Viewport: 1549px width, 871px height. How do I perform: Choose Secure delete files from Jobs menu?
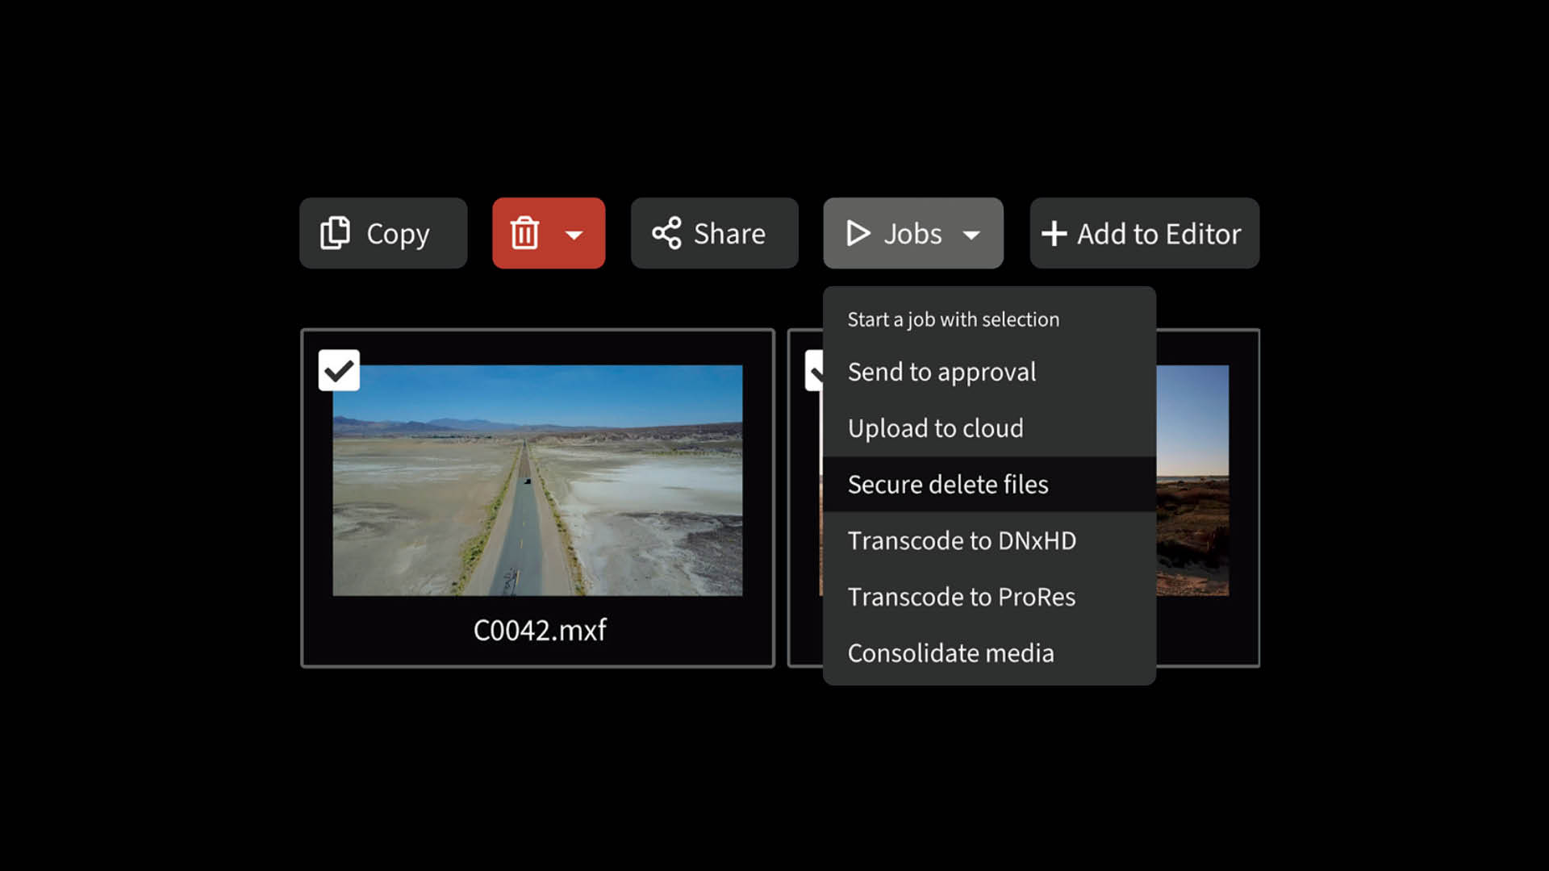[989, 485]
